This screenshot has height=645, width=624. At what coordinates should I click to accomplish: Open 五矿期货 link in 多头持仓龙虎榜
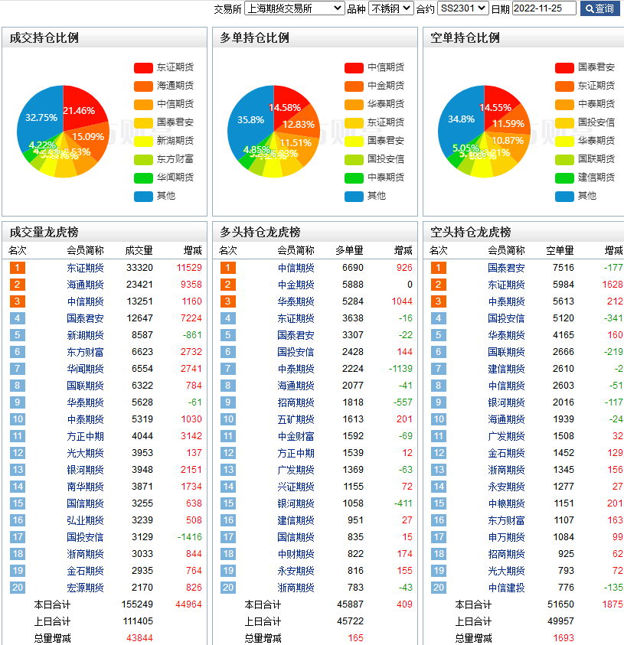point(296,419)
